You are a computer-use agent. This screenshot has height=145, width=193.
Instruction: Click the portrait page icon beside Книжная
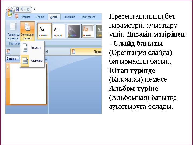click(25, 48)
